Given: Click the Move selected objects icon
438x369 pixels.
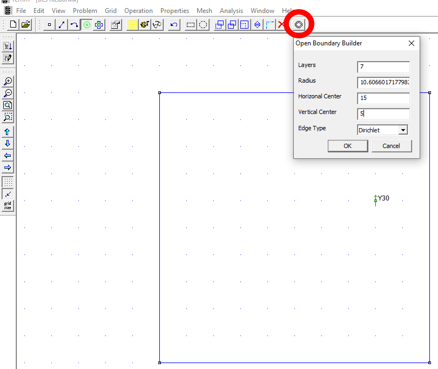Looking at the screenshot, I should pyautogui.click(x=220, y=24).
